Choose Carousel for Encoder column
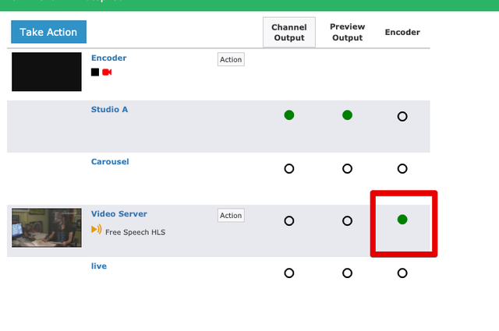Viewport: 499px width, 331px height. pyautogui.click(x=402, y=168)
